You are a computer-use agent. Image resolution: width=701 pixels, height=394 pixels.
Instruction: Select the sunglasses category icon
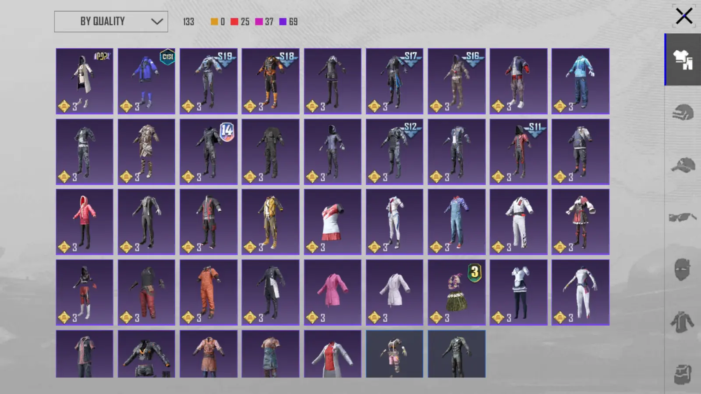point(683,217)
